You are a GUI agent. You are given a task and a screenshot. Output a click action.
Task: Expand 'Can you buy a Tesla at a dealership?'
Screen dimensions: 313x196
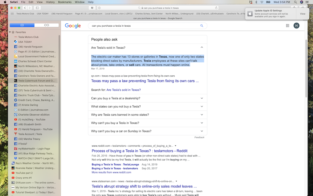(x=148, y=98)
